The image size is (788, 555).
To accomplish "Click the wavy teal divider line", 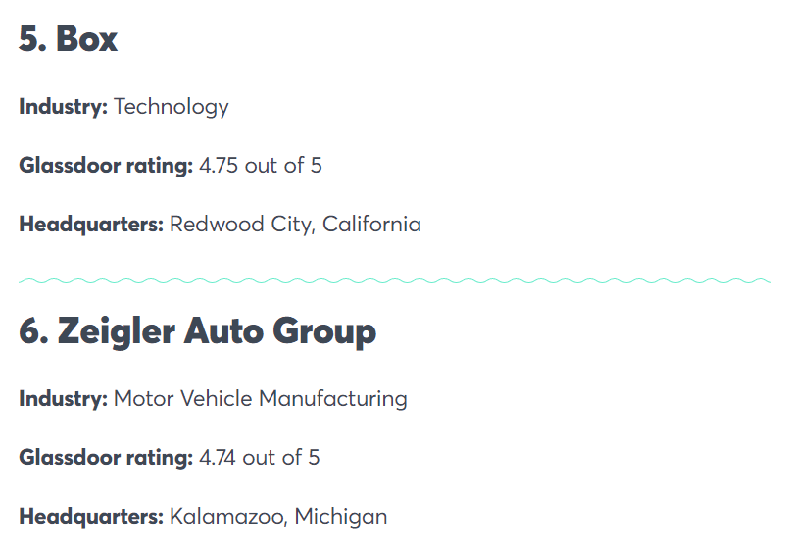I will [394, 281].
